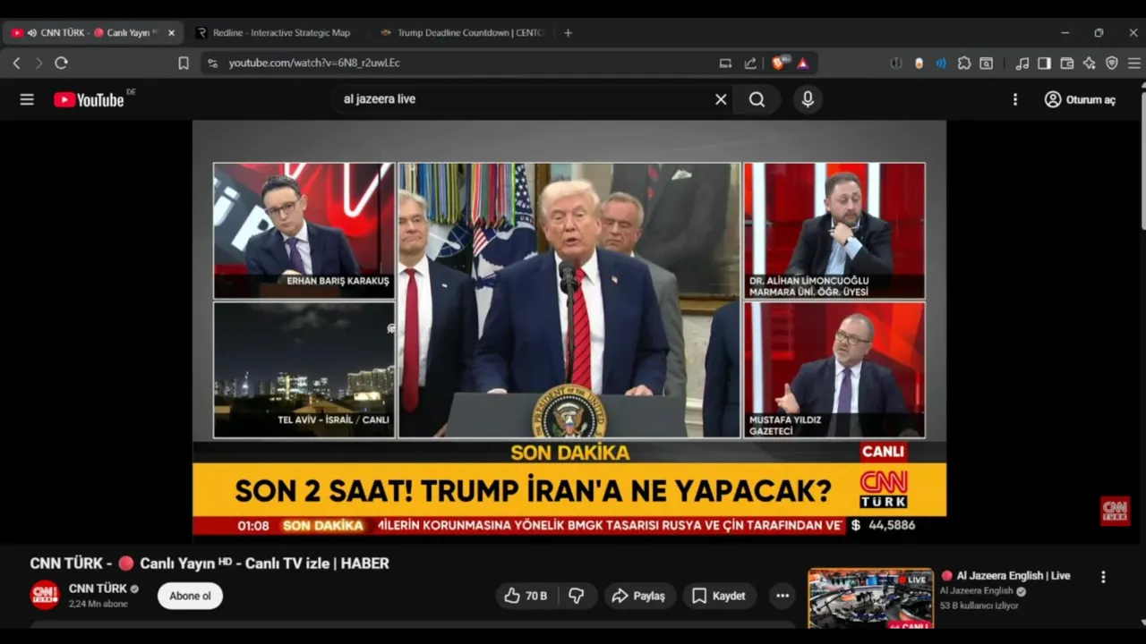The height and width of the screenshot is (644, 1146).
Task: Like the video showing 70 B
Action: [526, 596]
